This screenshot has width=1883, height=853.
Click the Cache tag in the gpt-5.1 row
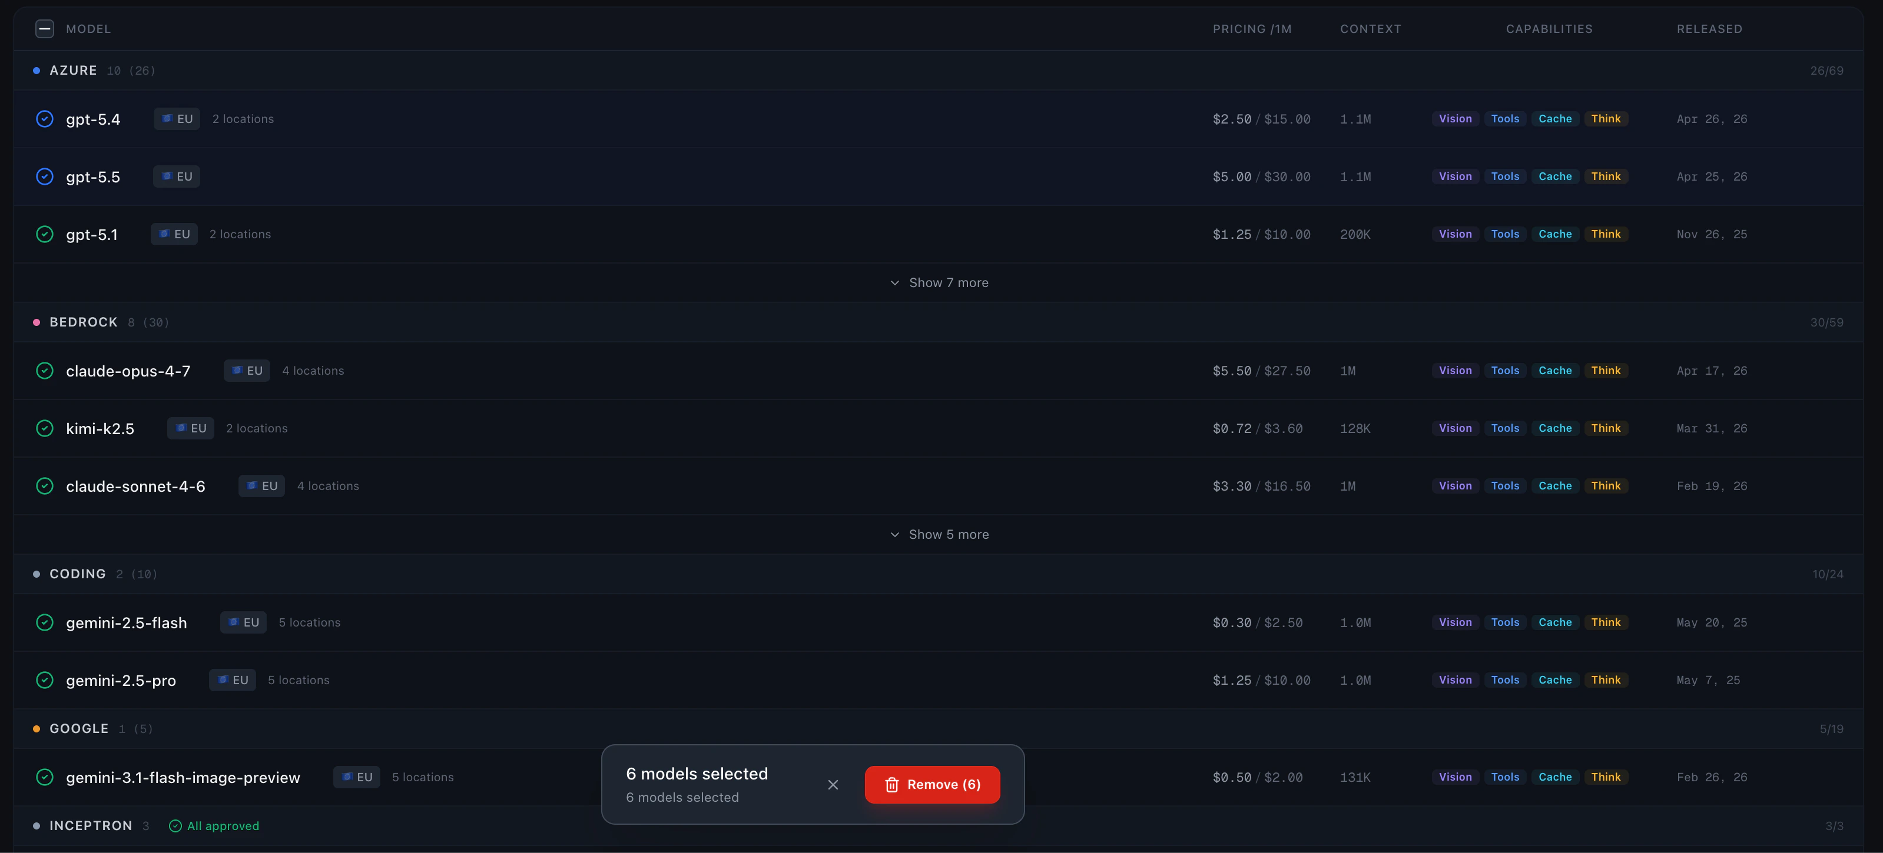point(1555,235)
